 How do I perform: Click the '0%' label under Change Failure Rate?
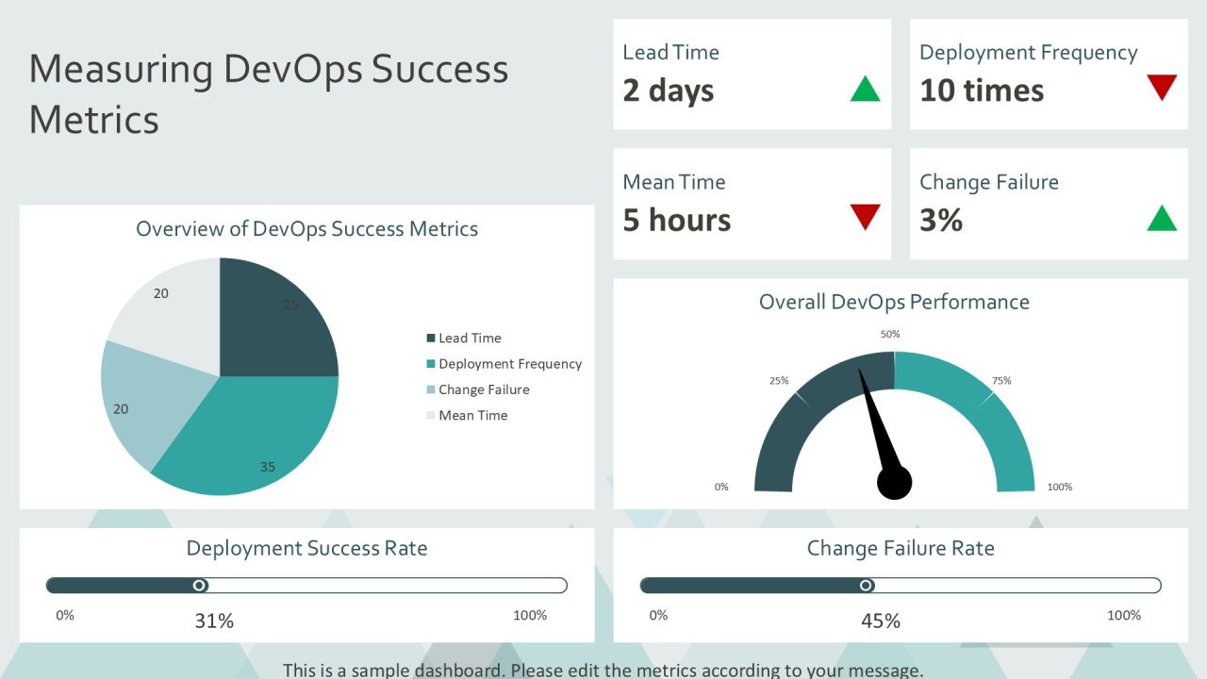point(658,615)
